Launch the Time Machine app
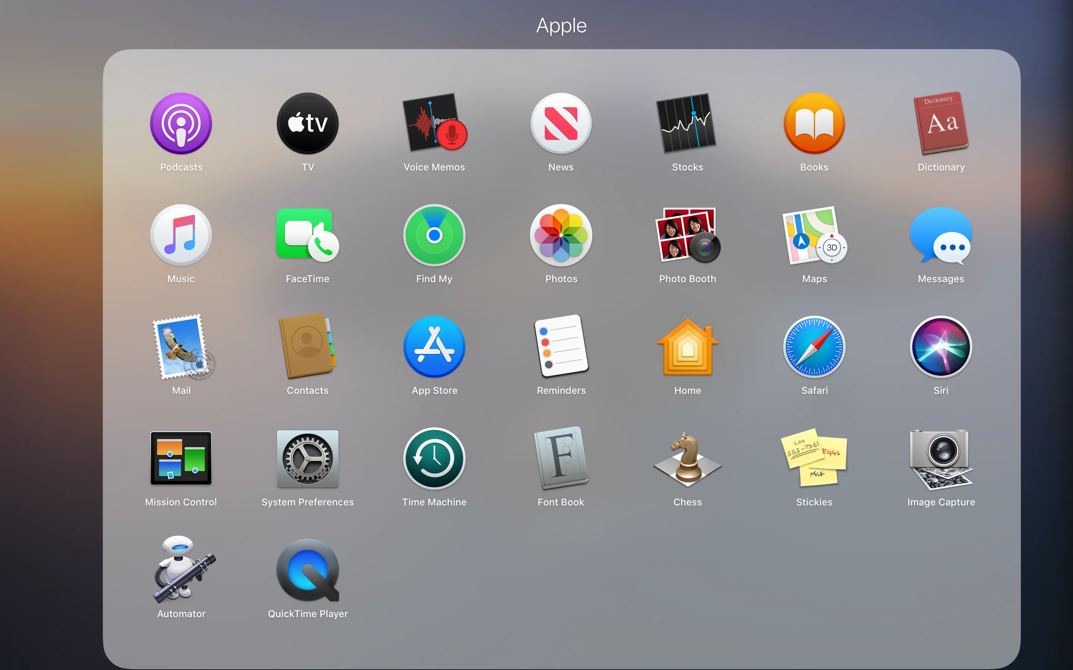Viewport: 1073px width, 670px height. tap(434, 459)
